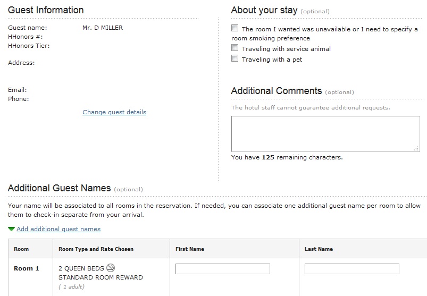This screenshot has width=427, height=296.
Task: Click the STANDARD ROOM REWARD rate text
Action: coord(101,277)
